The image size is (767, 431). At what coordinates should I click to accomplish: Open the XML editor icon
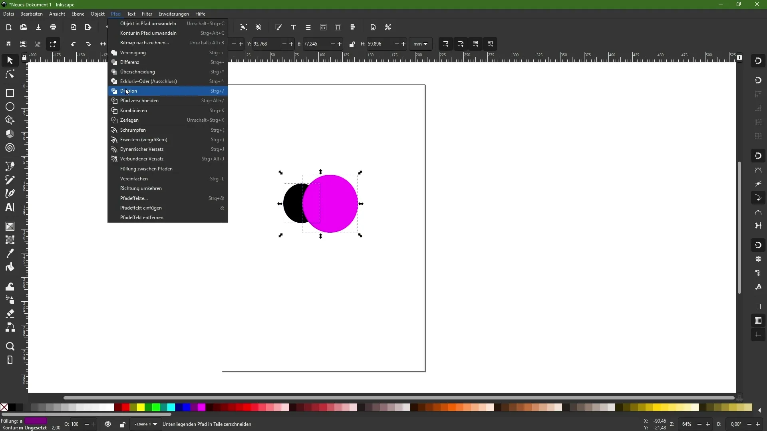(323, 28)
